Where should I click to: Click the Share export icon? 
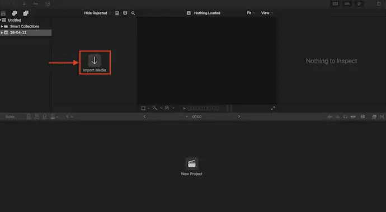pyautogui.click(x=379, y=4)
